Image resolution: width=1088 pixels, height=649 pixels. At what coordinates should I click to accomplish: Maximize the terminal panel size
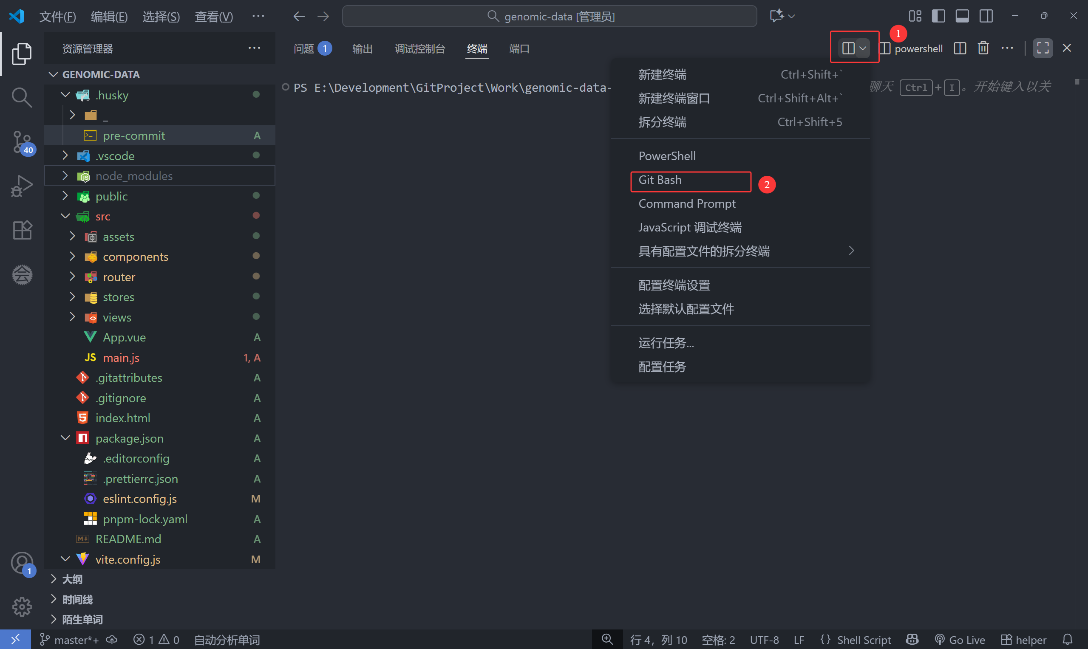click(x=1043, y=48)
